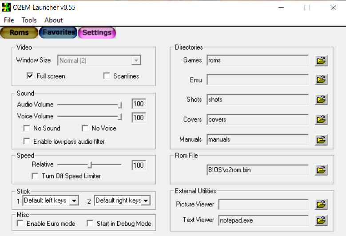This screenshot has width=346, height=236.
Task: Switch to the Roms tab
Action: 19,32
